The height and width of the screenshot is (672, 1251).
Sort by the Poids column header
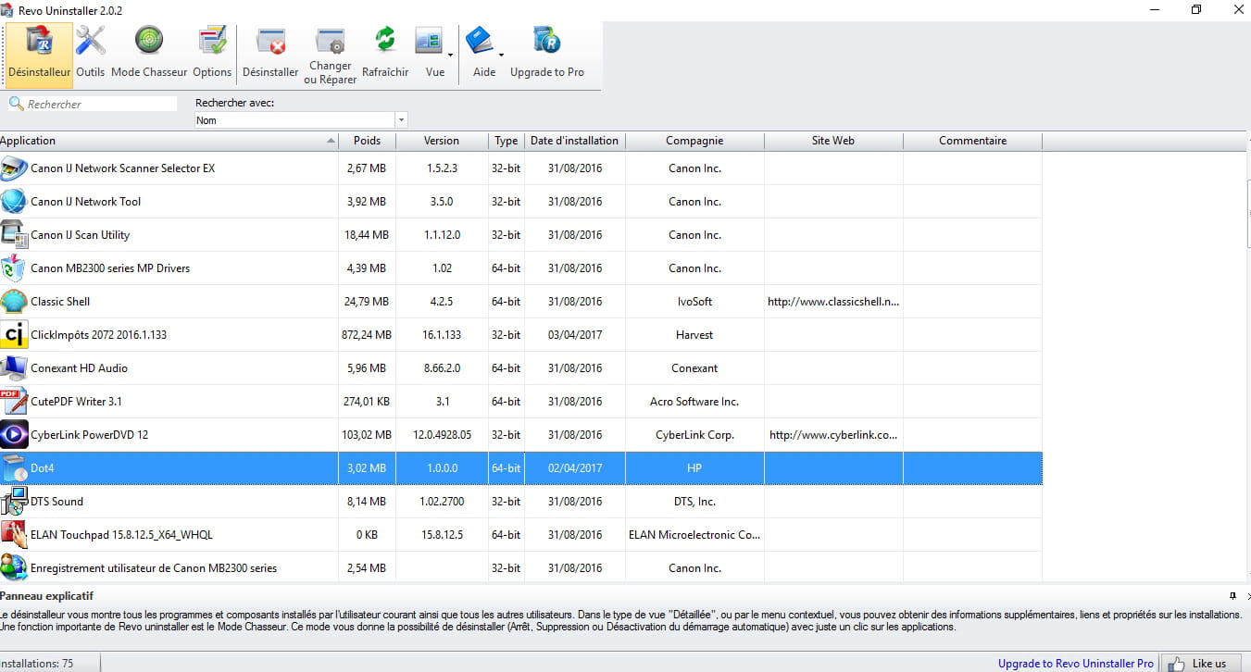coord(367,141)
